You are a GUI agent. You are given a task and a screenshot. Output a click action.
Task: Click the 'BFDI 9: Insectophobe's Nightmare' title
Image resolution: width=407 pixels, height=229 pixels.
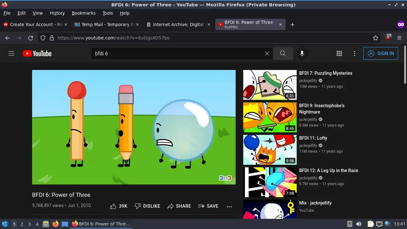(322, 109)
